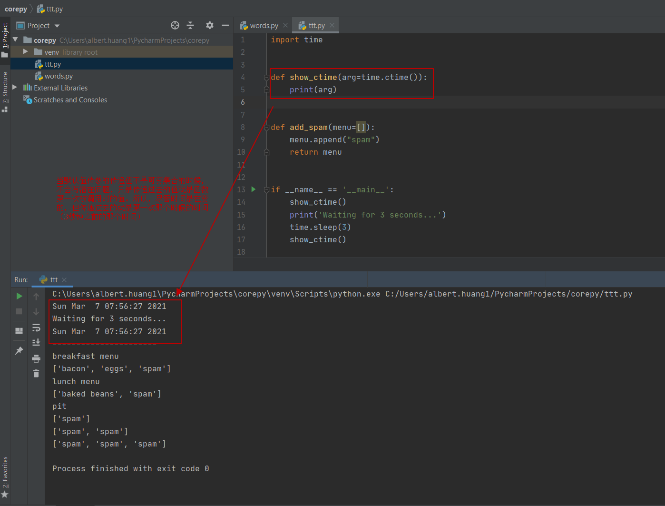Click 'pit' console output line
The image size is (665, 506).
pos(59,407)
